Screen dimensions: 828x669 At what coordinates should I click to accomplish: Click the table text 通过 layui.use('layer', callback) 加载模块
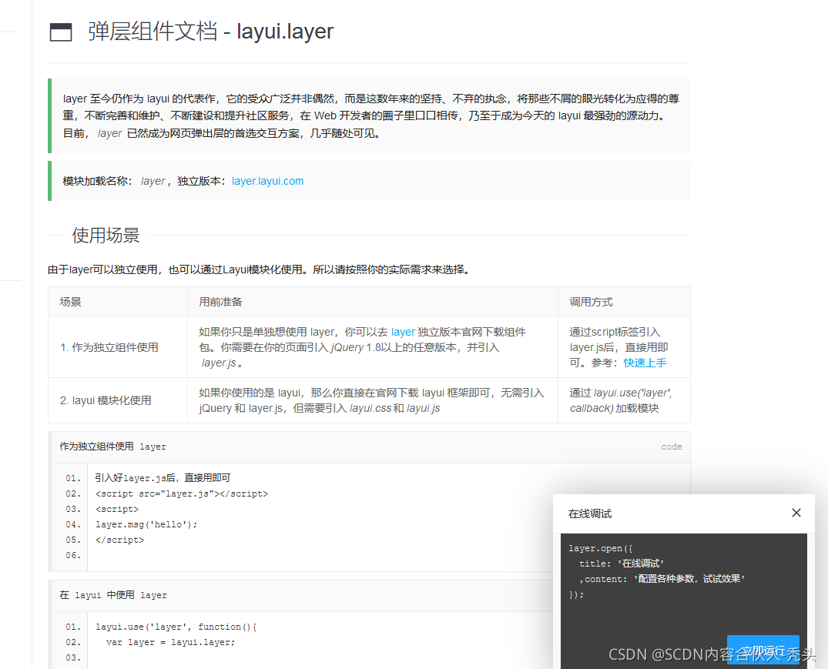[621, 400]
